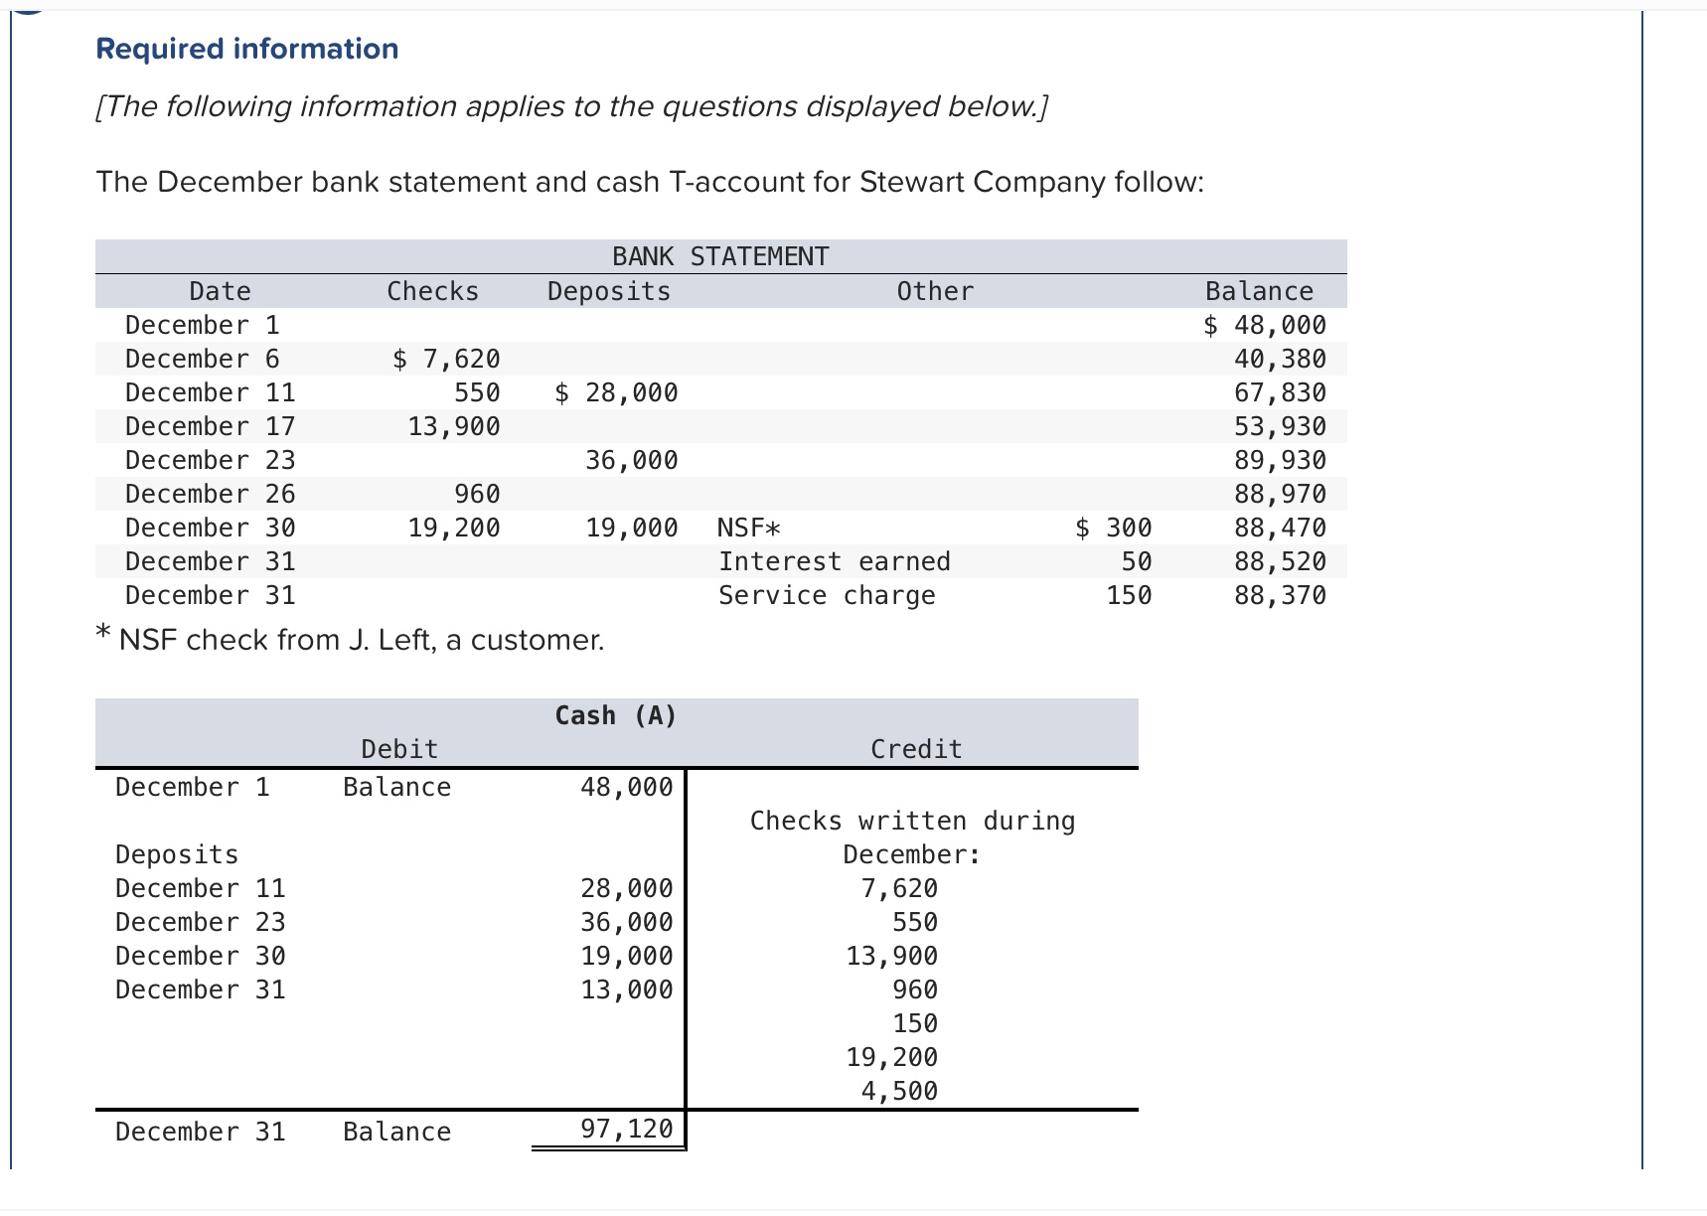Select the 960 check in T-account credits

coord(915,989)
